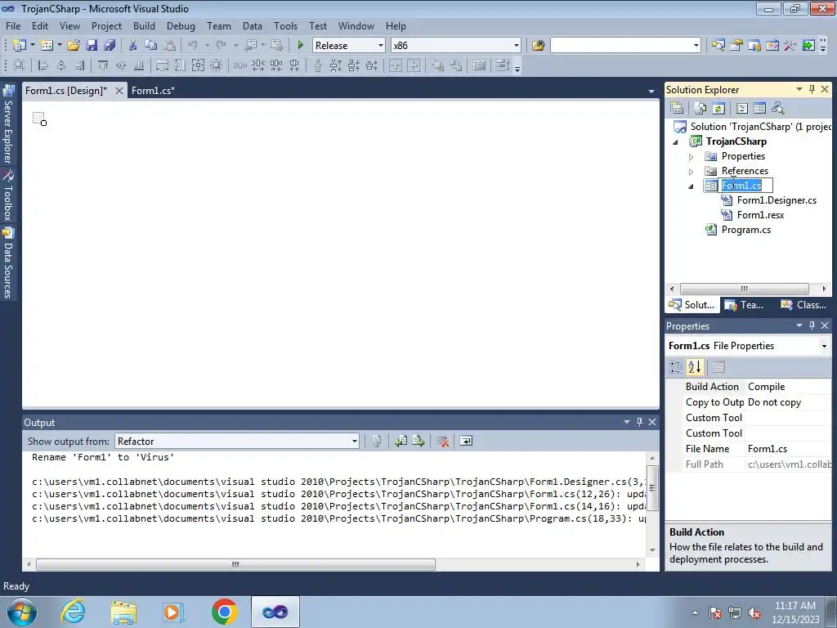Open the Server Explorer side panel
The image size is (837, 628).
pyautogui.click(x=7, y=124)
